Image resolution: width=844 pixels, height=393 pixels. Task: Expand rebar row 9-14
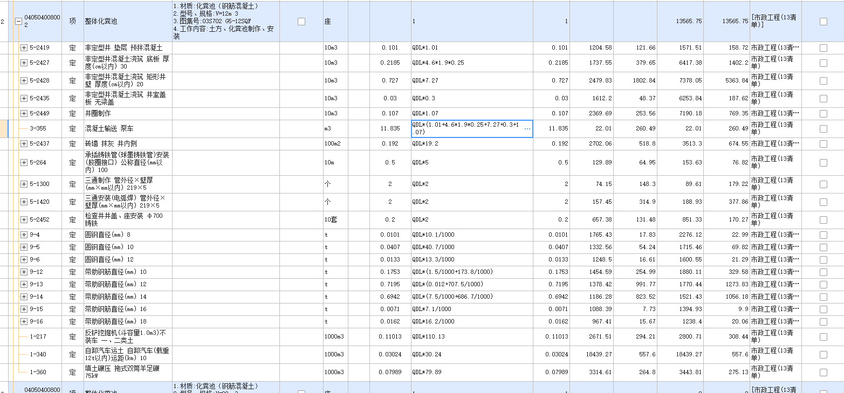tap(24, 297)
